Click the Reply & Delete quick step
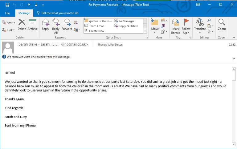Image resolution: width=237 pixels, height=149 pixels. click(128, 26)
